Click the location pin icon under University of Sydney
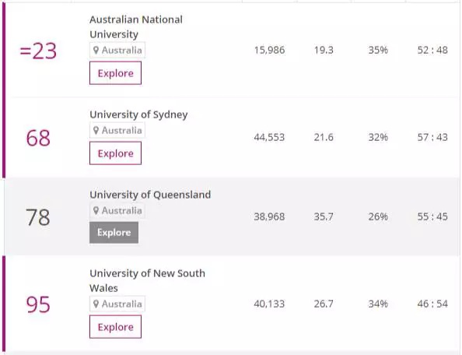Image resolution: width=462 pixels, height=355 pixels. tap(96, 130)
